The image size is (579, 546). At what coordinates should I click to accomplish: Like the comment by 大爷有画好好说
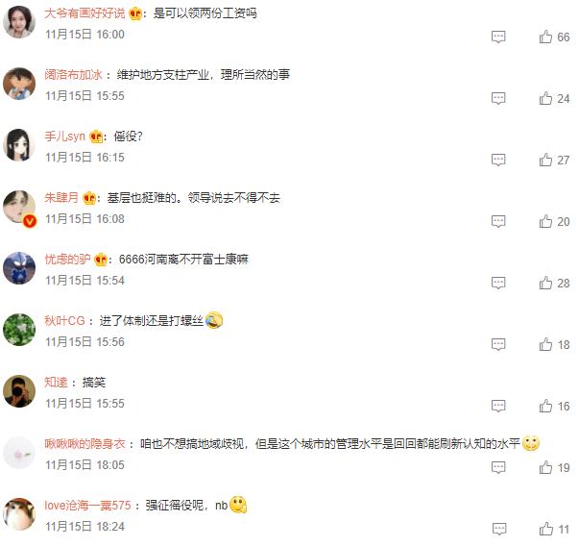pos(545,37)
